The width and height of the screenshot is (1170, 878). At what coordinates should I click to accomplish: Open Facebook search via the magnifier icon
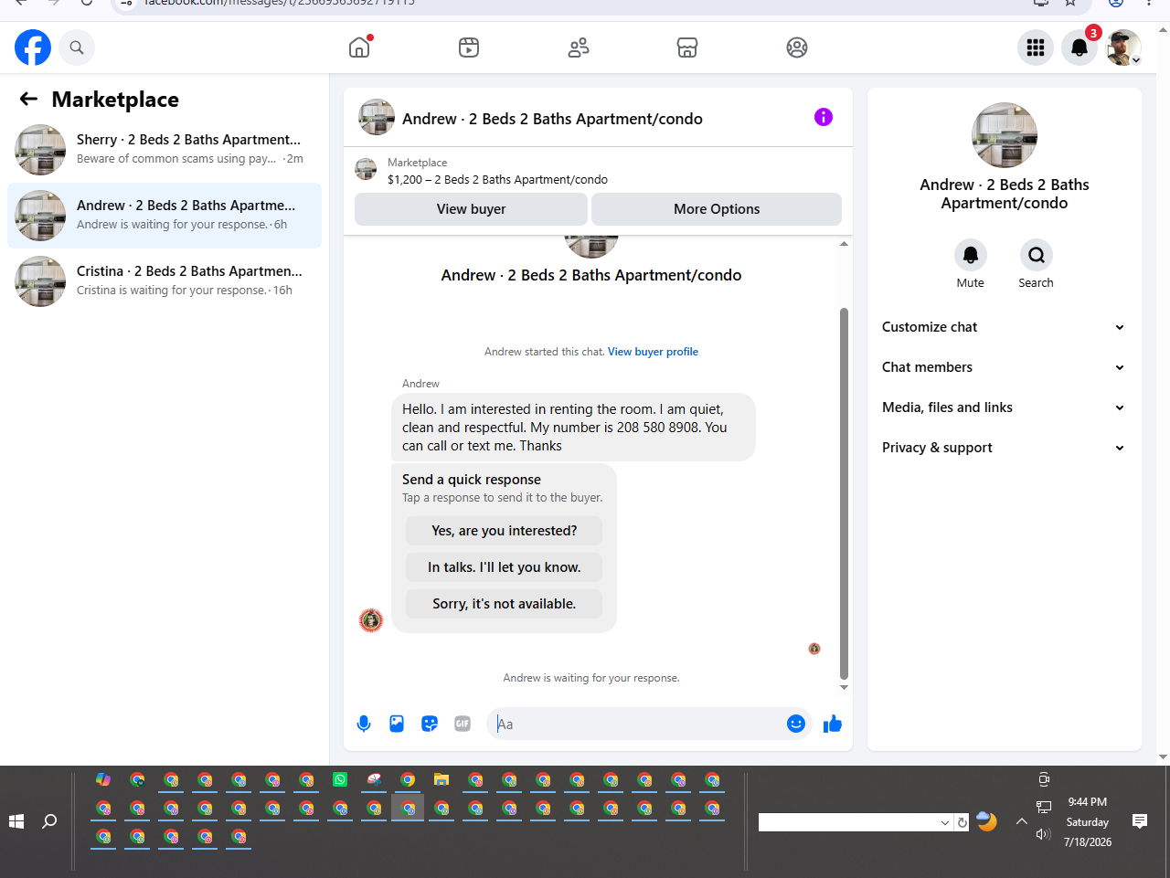(77, 48)
